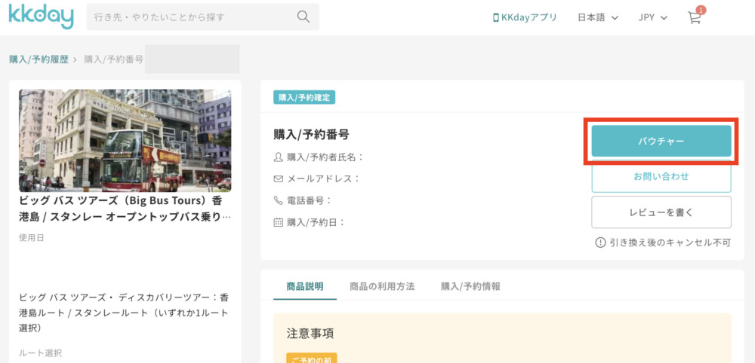755x363 pixels.
Task: Go to 購入/予約履歴 breadcrumb link
Action: [x=39, y=59]
